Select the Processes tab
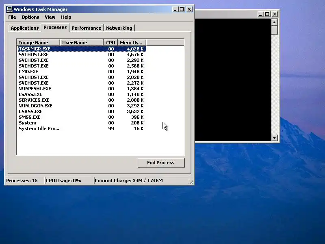 click(x=55, y=27)
